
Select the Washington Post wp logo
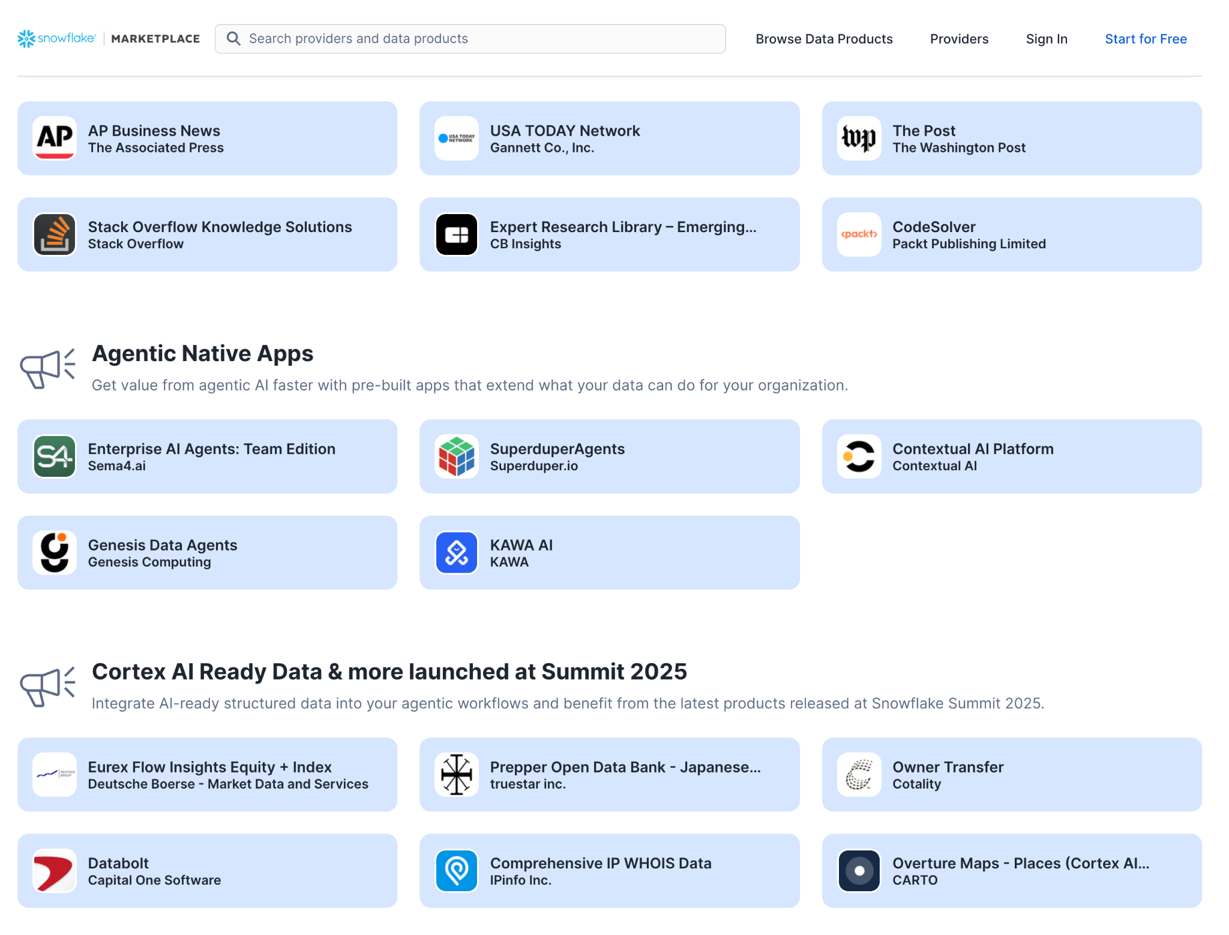859,139
